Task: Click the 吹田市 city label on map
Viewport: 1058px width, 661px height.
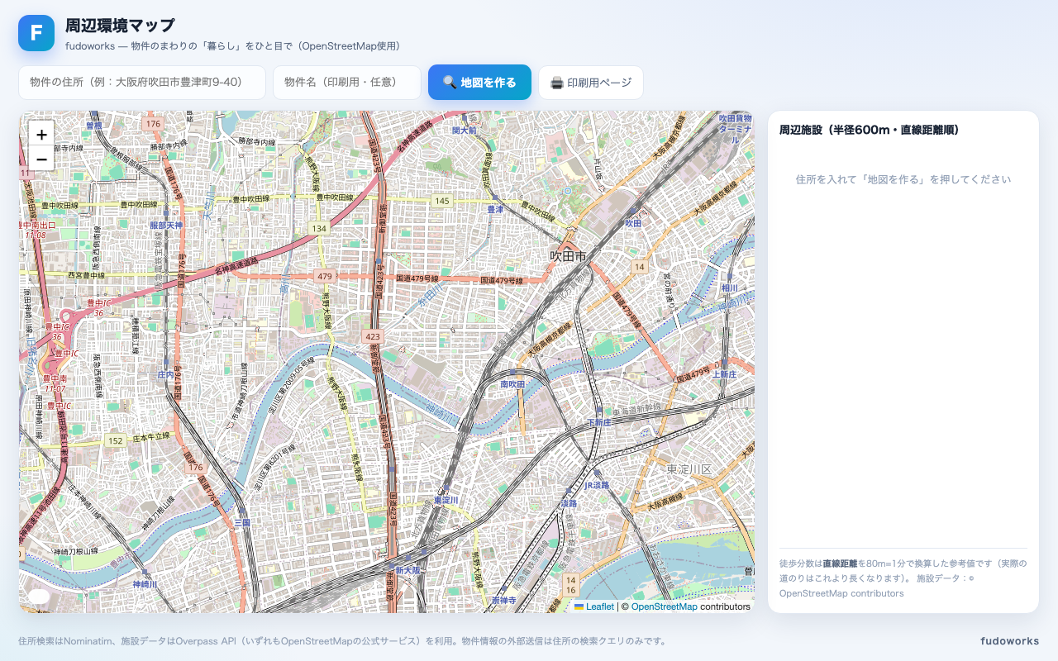Action: tap(569, 257)
